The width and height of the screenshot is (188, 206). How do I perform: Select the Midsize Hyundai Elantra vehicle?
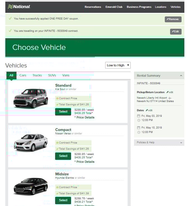click(x=63, y=200)
